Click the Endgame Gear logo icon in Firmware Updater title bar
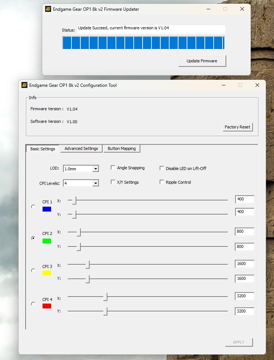Screen dimensions: 274x360 point(48,9)
